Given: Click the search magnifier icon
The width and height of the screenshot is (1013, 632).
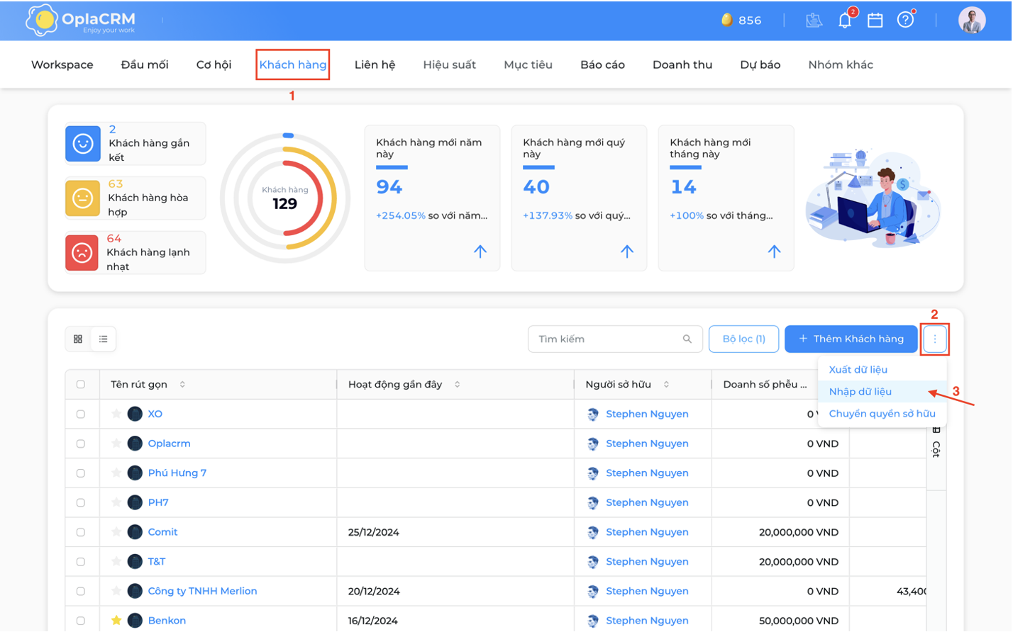Looking at the screenshot, I should [x=687, y=339].
